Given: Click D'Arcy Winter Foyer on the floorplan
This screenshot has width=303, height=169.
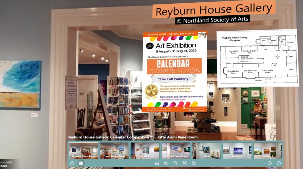Looking at the screenshot, I should pyautogui.click(x=267, y=71).
